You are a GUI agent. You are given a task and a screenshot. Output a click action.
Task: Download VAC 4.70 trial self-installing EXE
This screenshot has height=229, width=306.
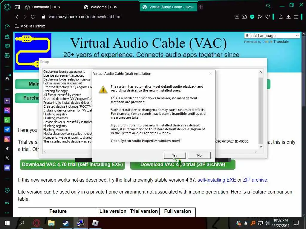(x=72, y=165)
